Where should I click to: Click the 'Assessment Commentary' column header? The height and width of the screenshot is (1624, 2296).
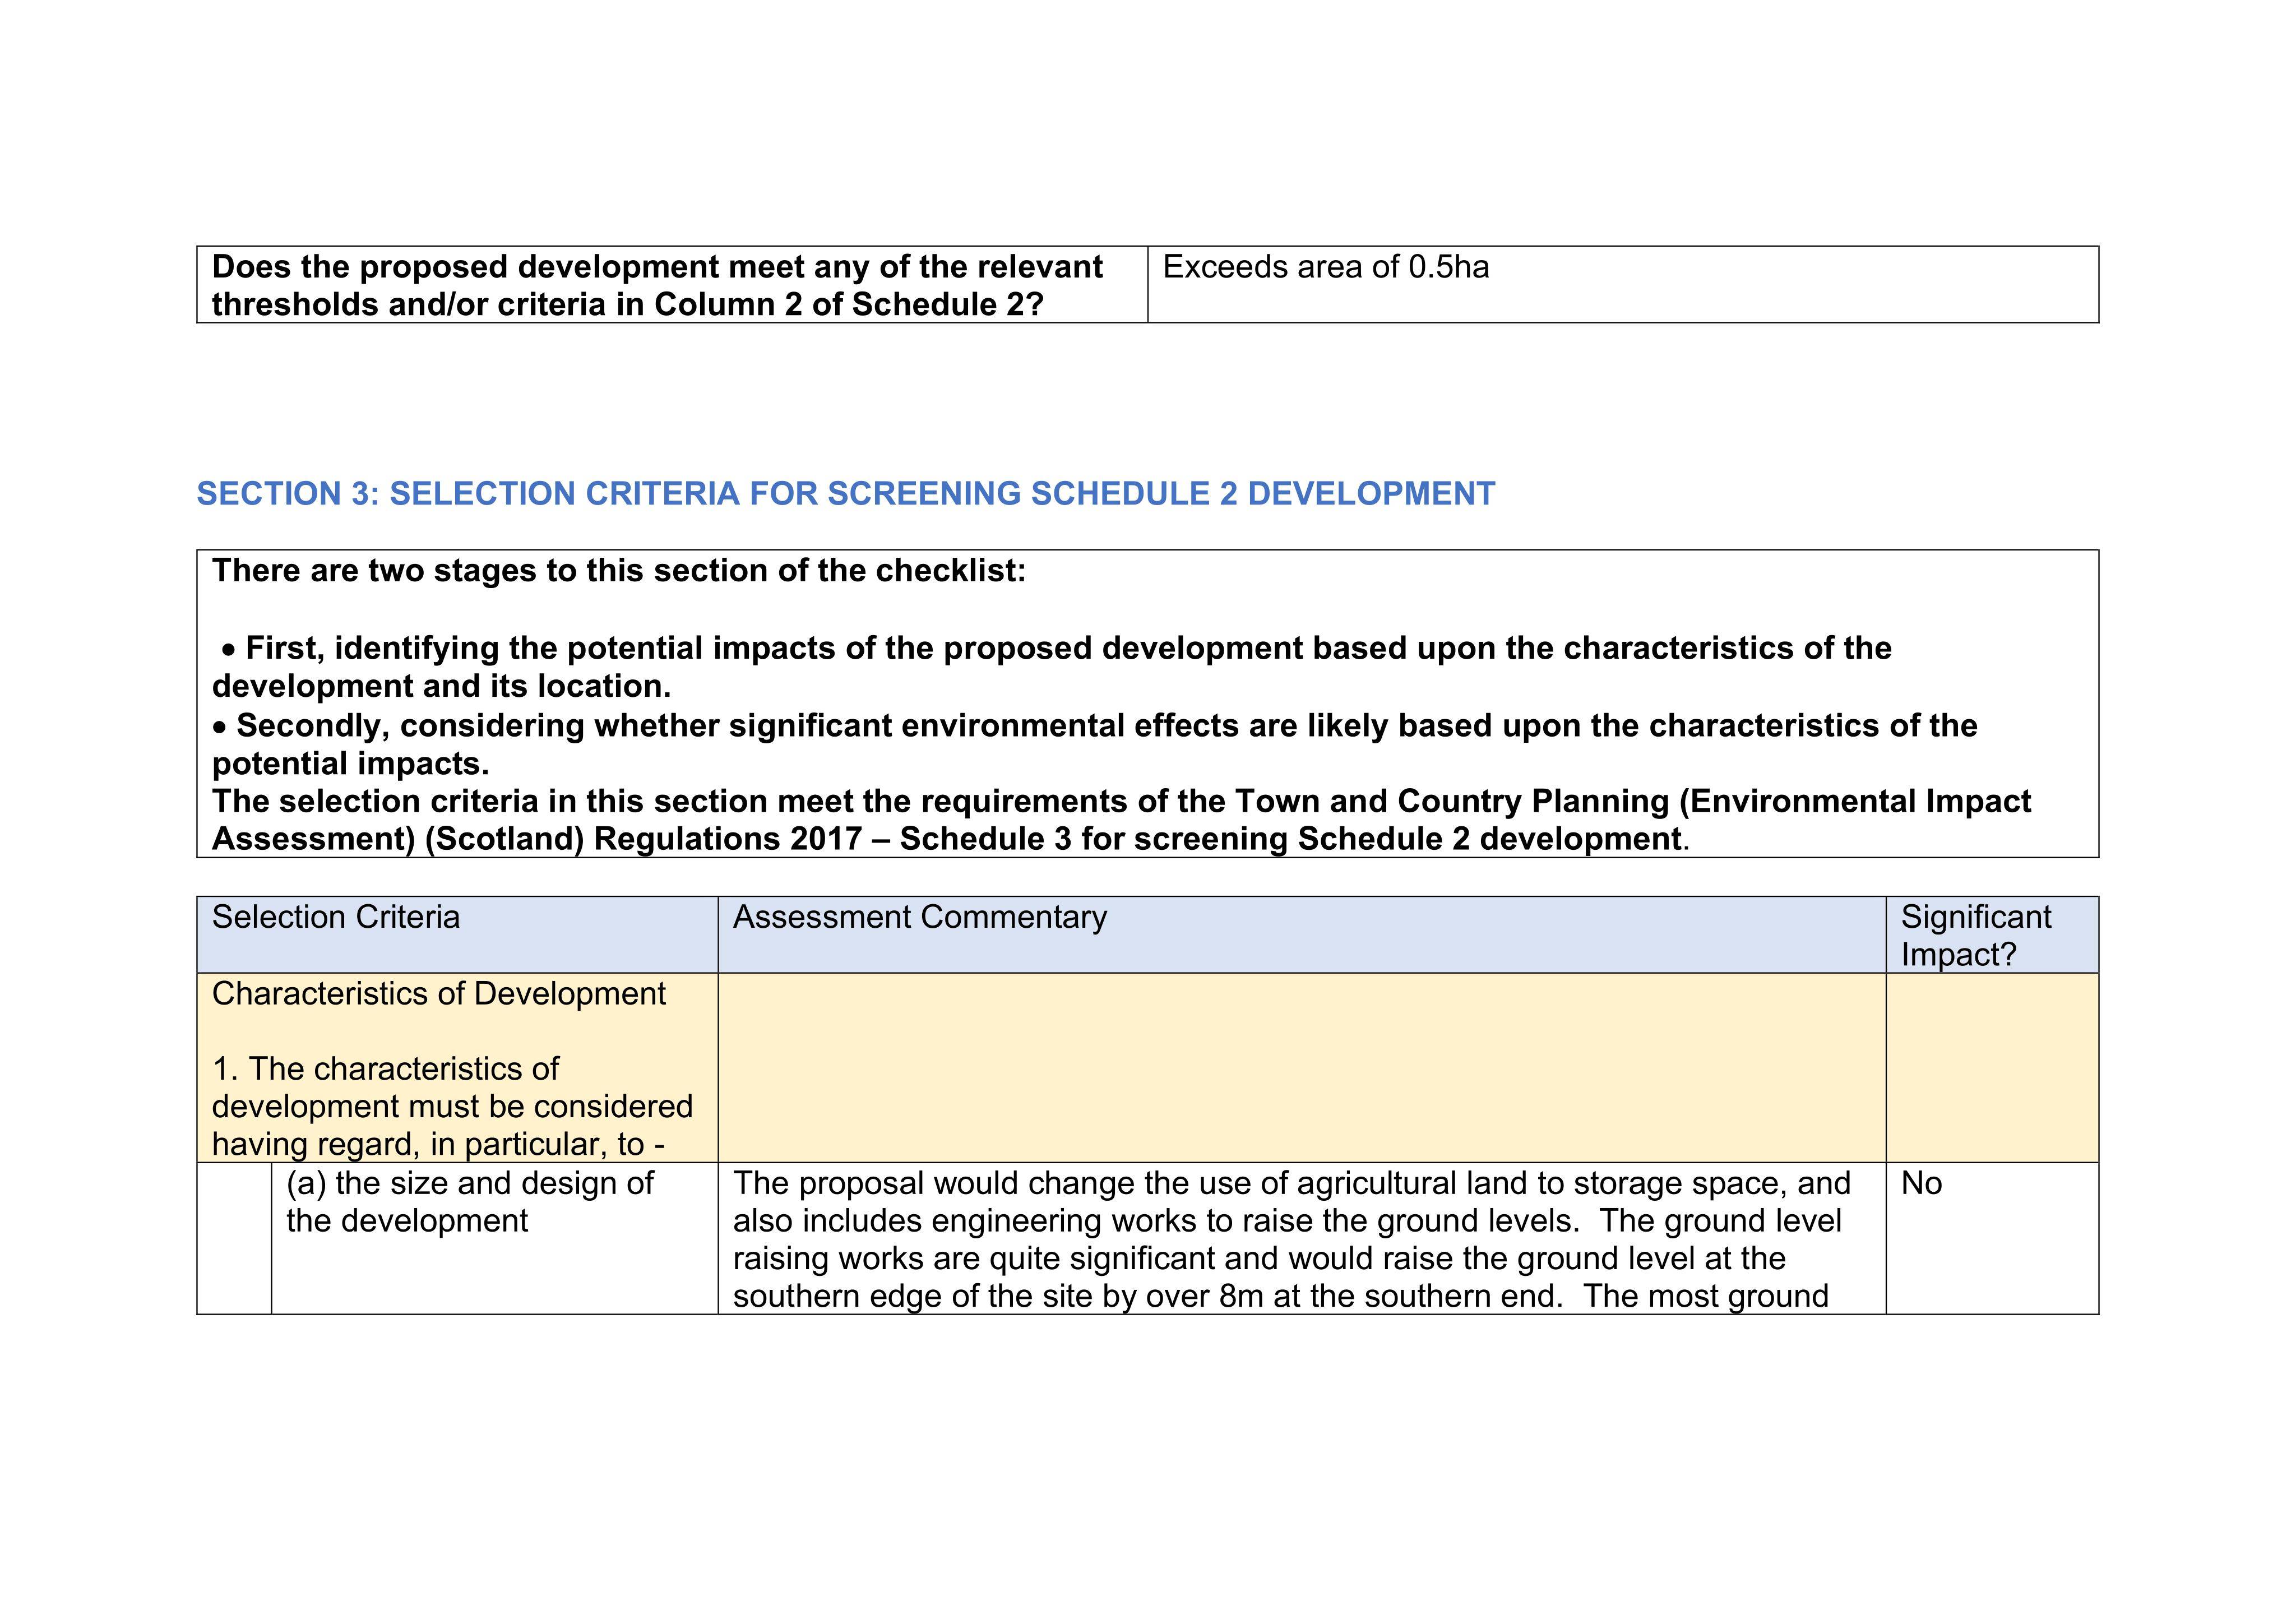tap(1302, 935)
